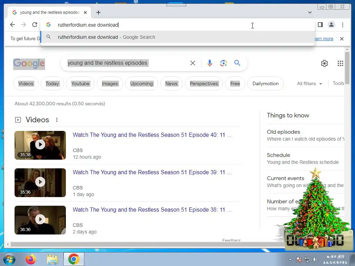This screenshot has width=355, height=266.
Task: Select the Images filter chip
Action: (110, 83)
